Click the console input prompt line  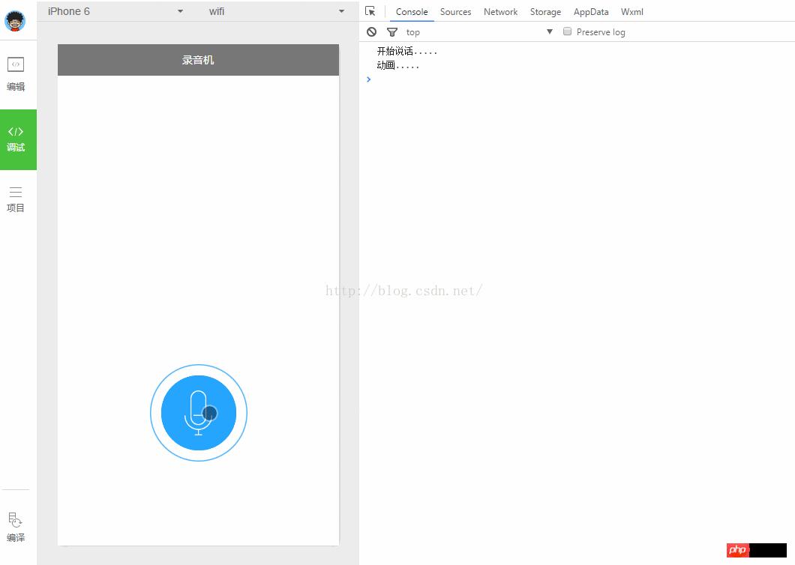click(525, 79)
